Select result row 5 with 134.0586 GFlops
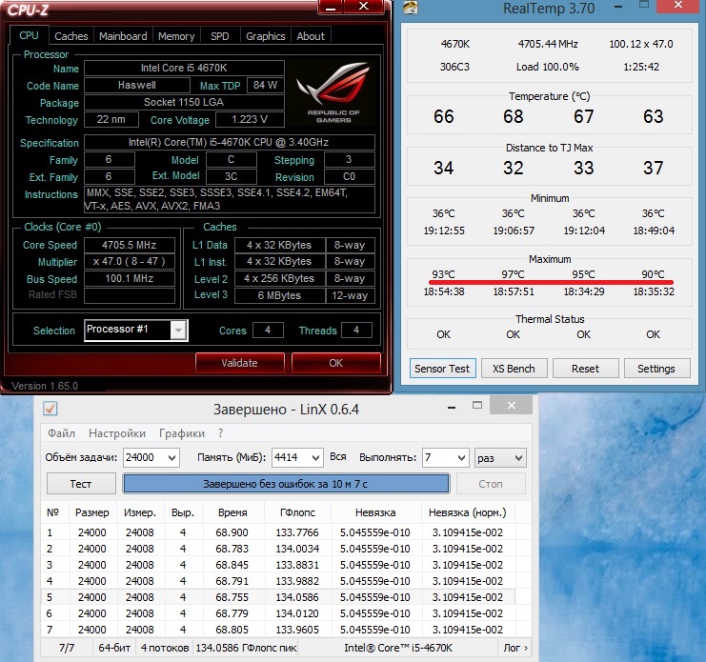Image resolution: width=706 pixels, height=662 pixels. [279, 597]
